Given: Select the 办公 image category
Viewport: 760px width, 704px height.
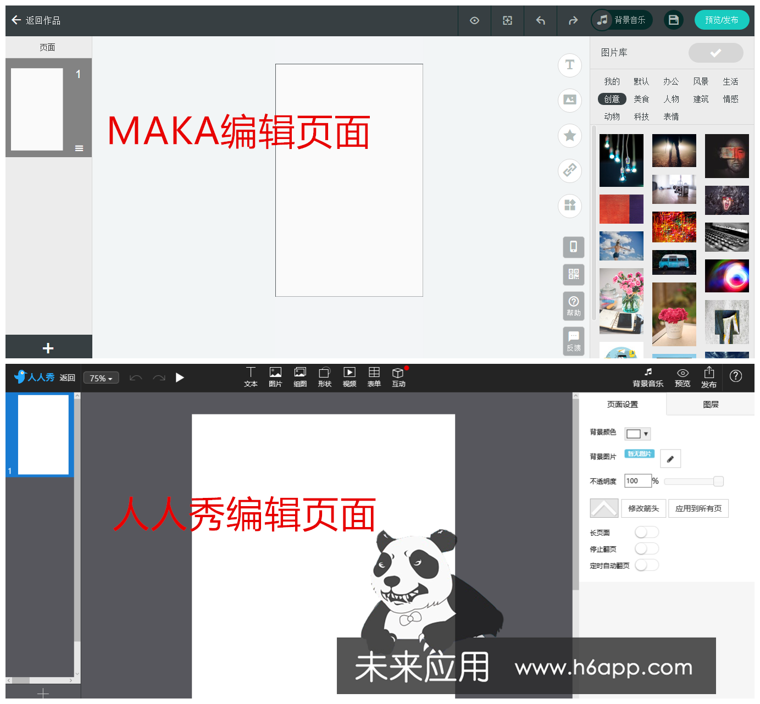Looking at the screenshot, I should coord(671,81).
